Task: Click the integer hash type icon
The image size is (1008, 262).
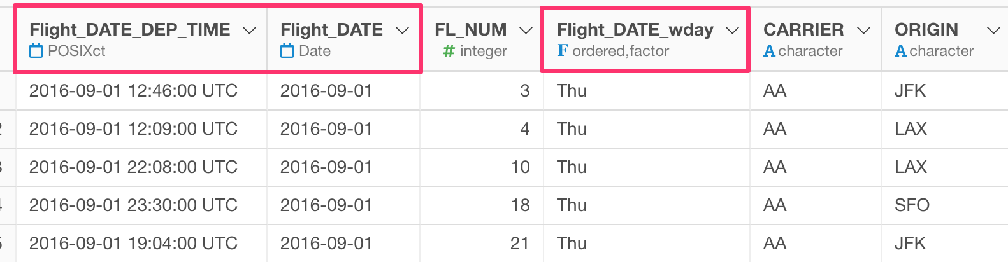Action: tap(449, 51)
